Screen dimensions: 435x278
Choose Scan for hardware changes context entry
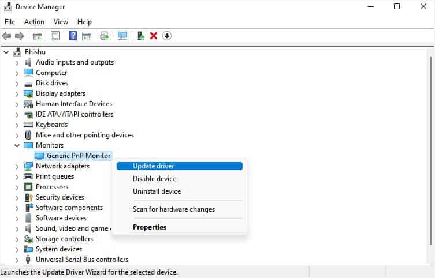pyautogui.click(x=180, y=209)
